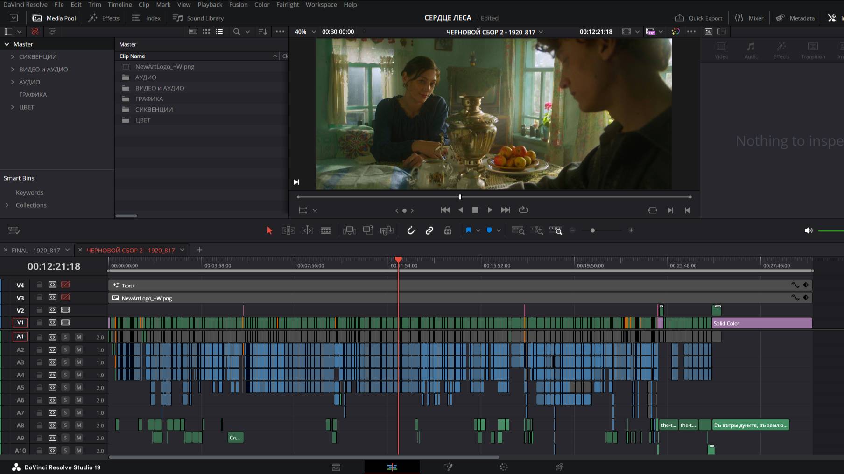Open Timeline menu
Image resolution: width=844 pixels, height=474 pixels.
120,5
